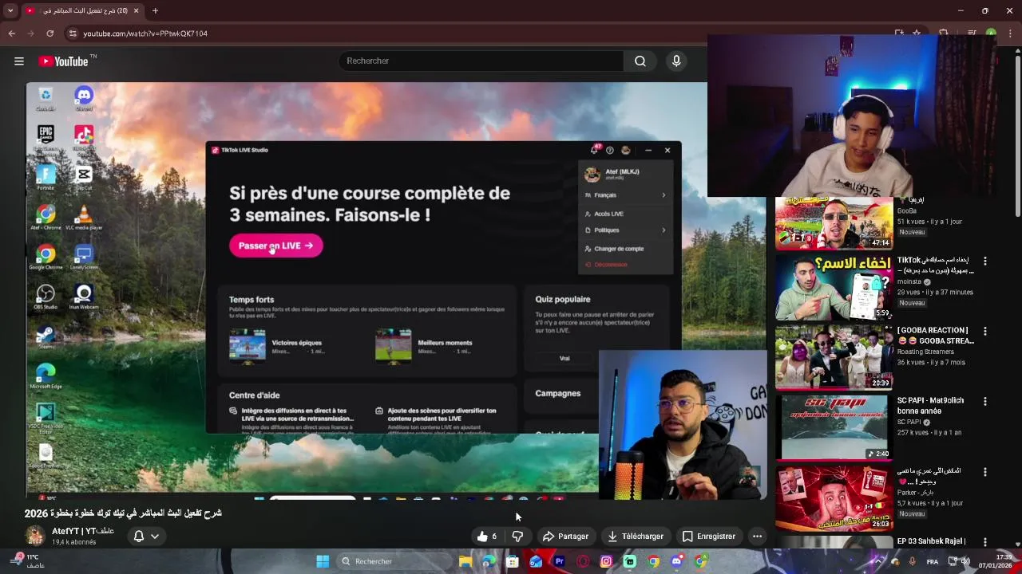
Task: Open the 'SC PAPI - Mat9olich bonne année' title
Action: click(930, 406)
